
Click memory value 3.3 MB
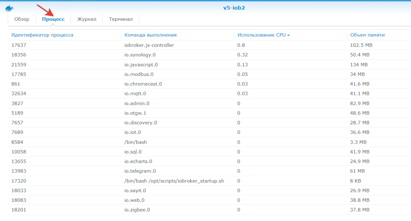tap(358, 142)
